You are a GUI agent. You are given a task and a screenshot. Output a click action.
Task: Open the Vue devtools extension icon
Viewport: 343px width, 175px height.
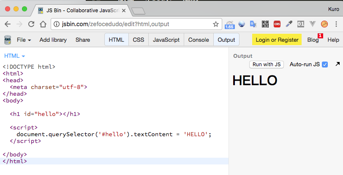click(313, 24)
